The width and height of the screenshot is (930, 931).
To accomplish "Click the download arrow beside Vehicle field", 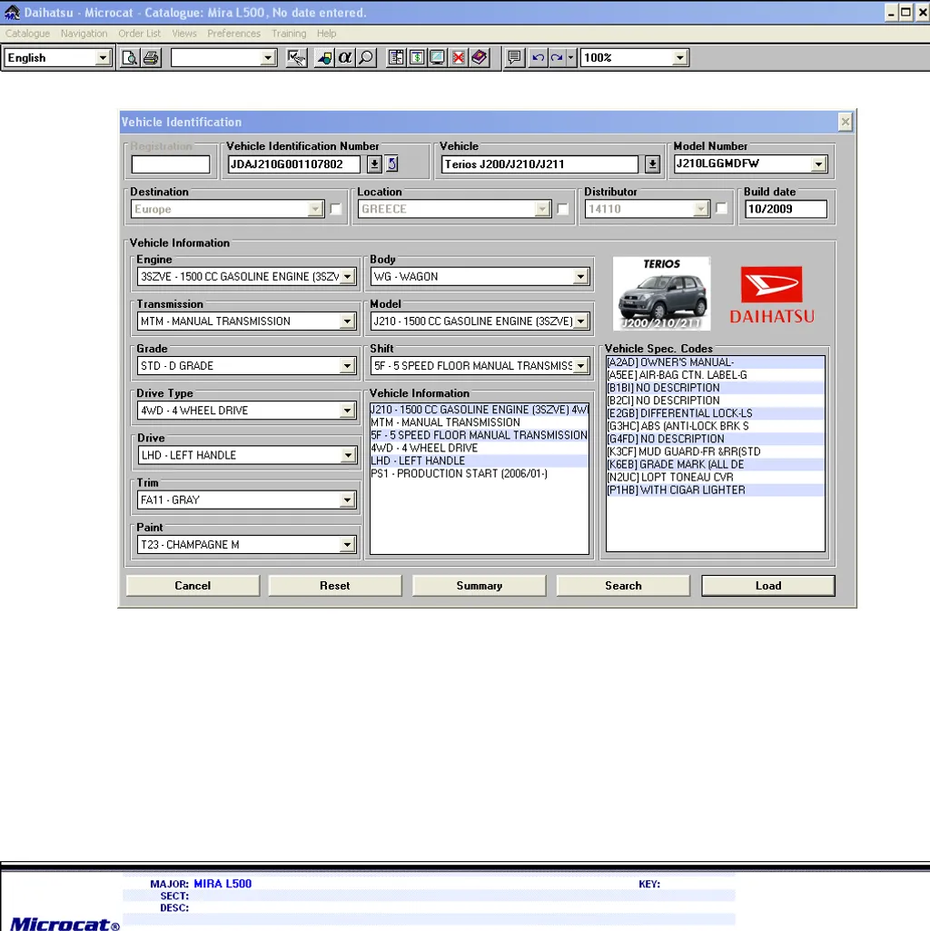I will [x=652, y=163].
